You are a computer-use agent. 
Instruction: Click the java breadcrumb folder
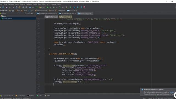[31, 11]
